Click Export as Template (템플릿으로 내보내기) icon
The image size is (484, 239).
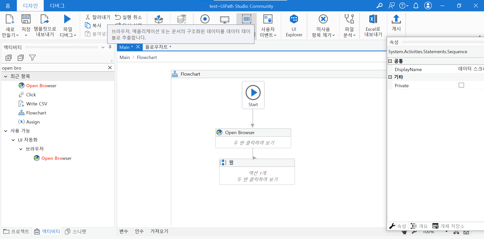click(x=44, y=19)
